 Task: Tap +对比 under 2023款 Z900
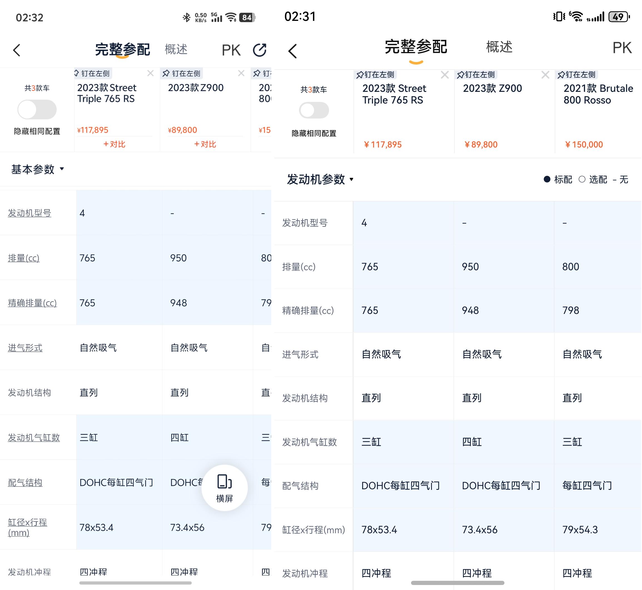point(205,144)
